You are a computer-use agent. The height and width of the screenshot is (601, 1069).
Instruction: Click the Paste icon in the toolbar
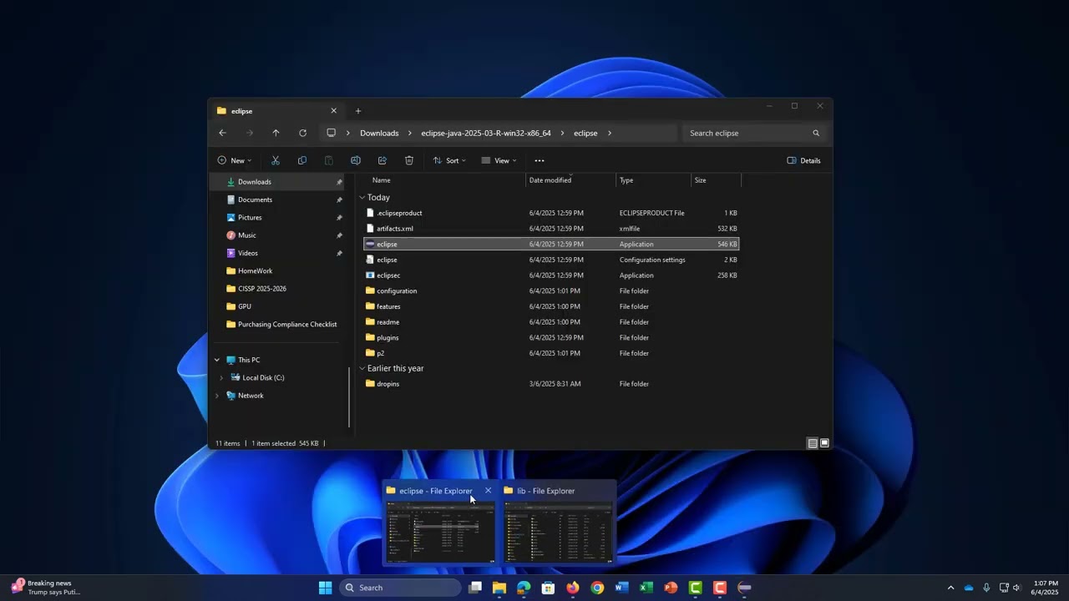[329, 160]
